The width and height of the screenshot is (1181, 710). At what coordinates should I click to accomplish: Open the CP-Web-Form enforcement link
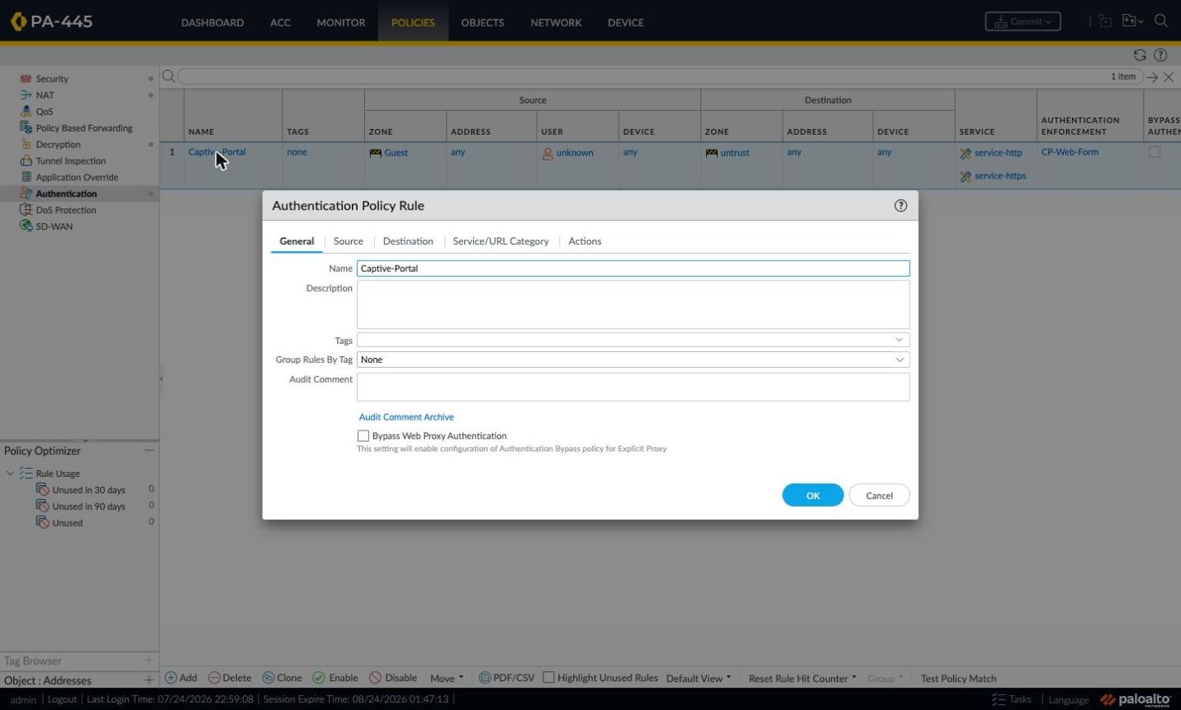pos(1070,152)
